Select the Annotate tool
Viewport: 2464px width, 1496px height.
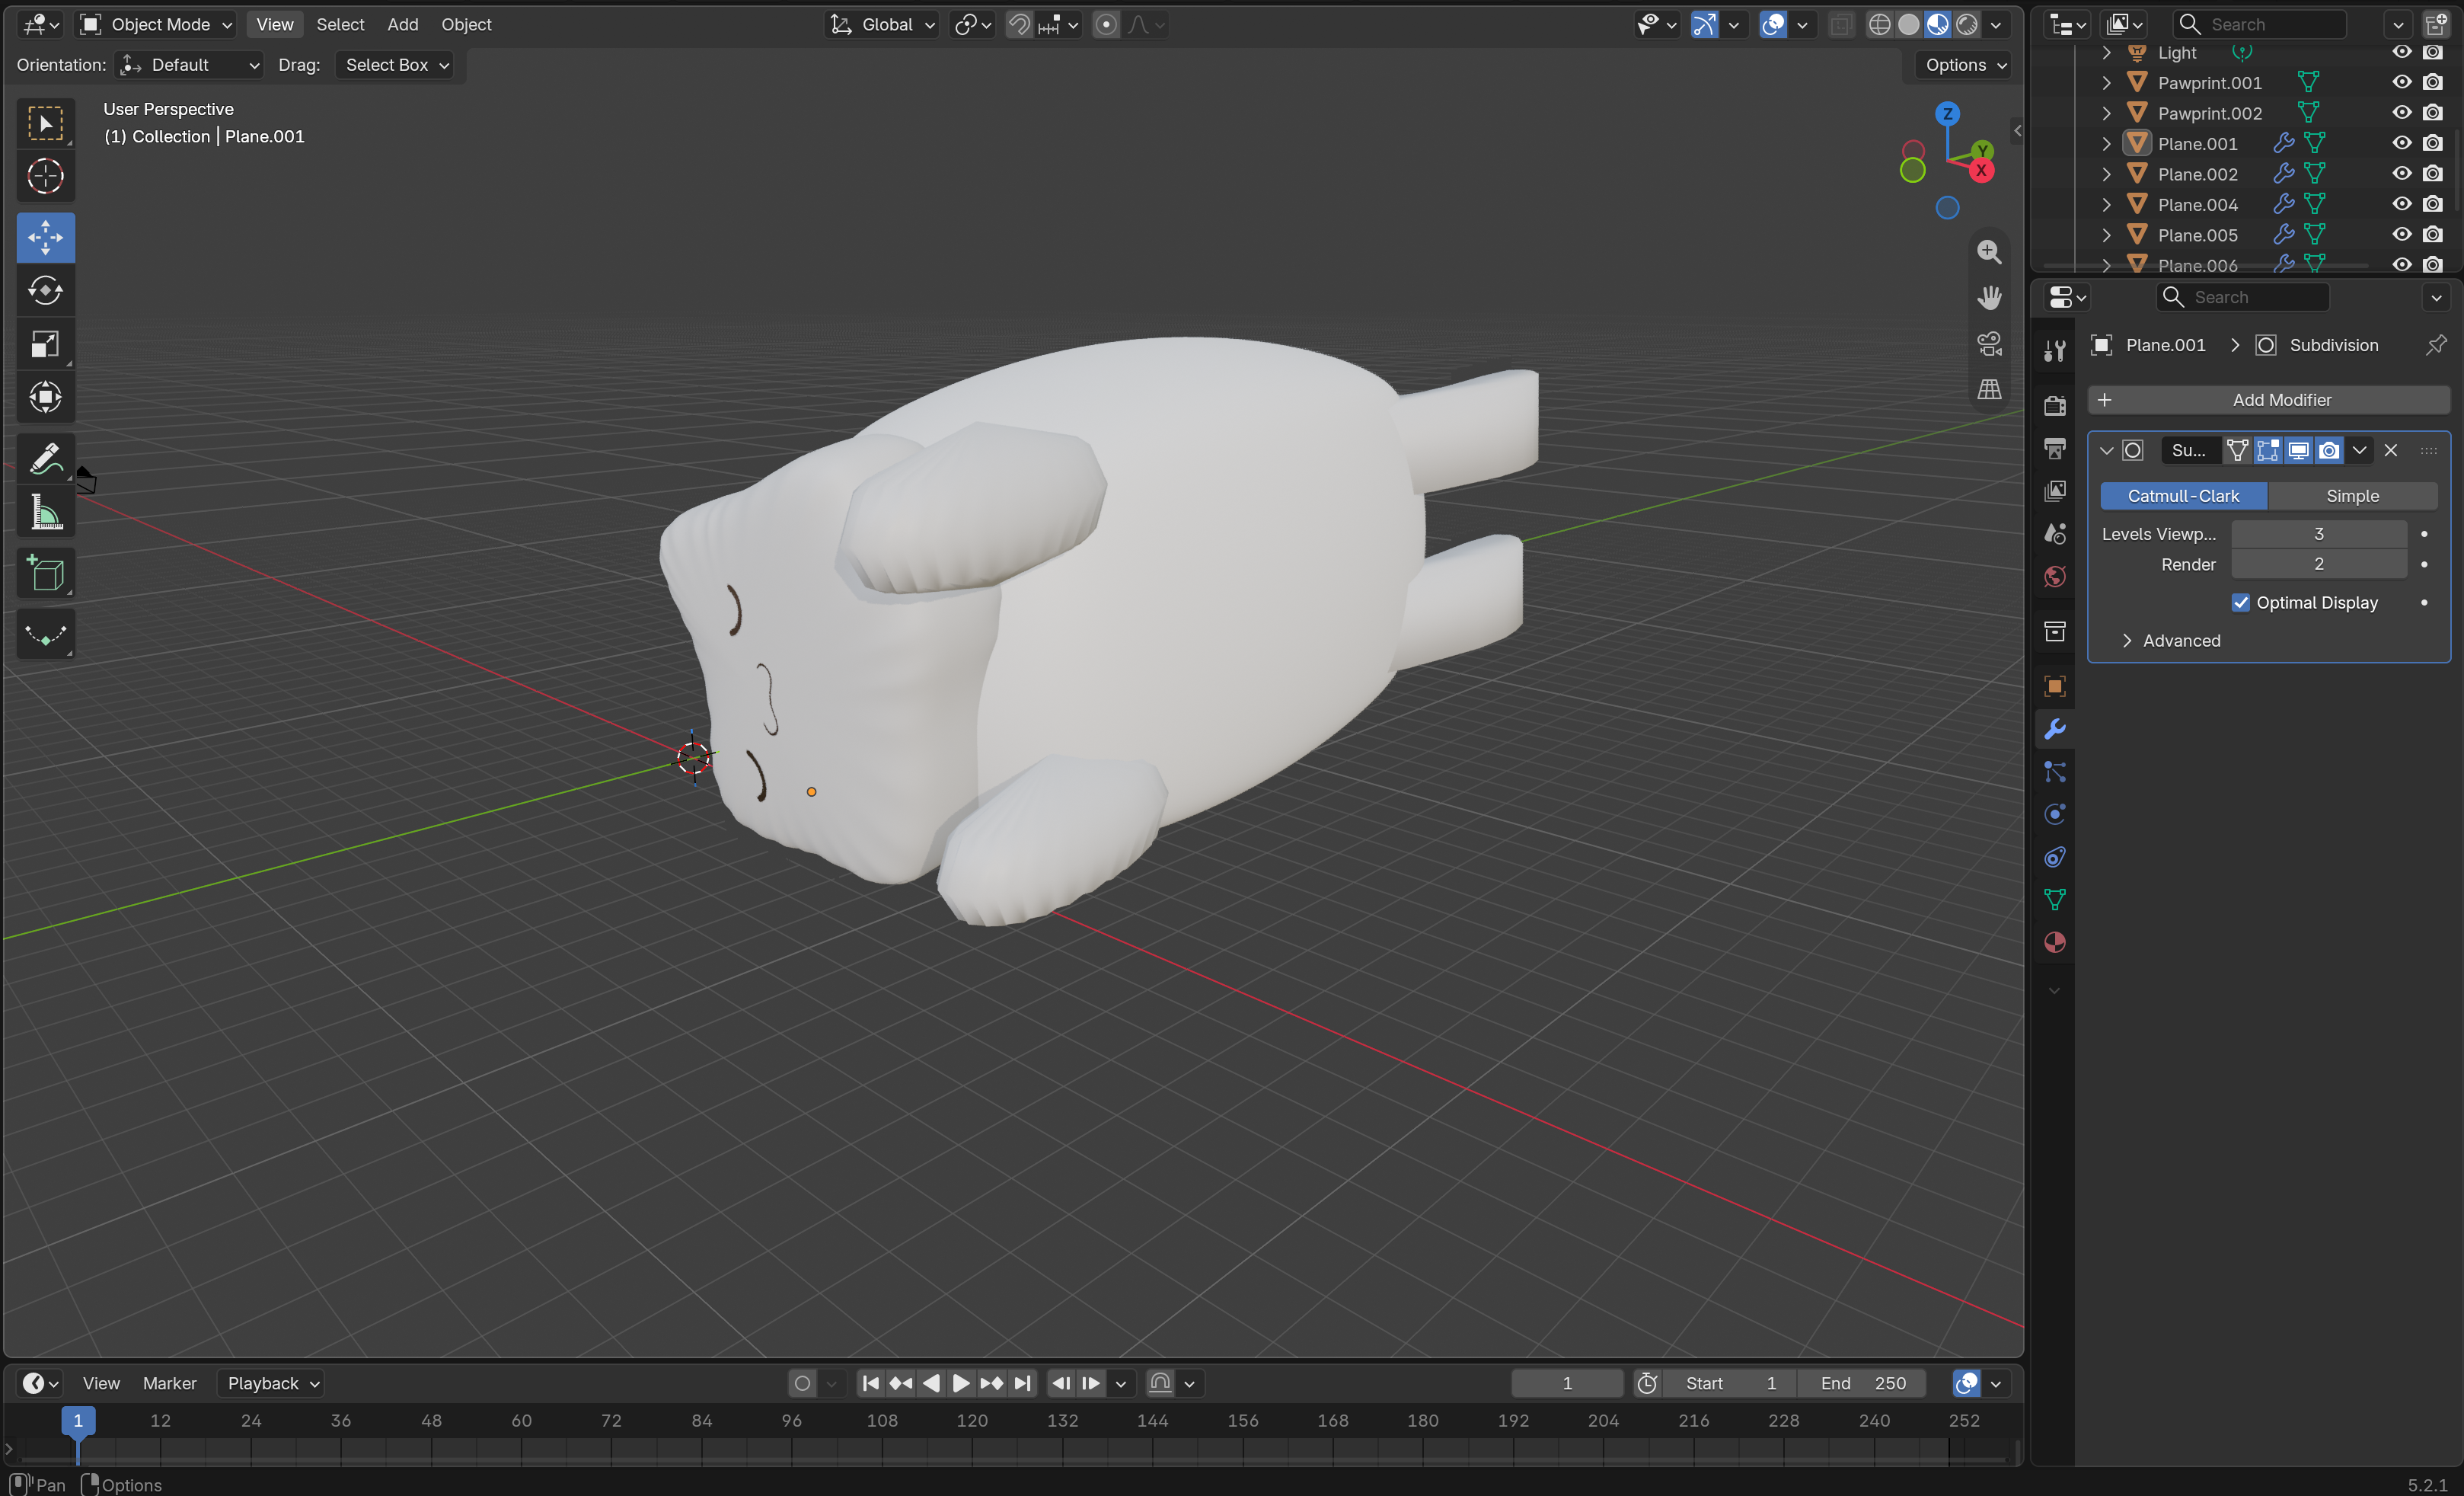[45, 459]
